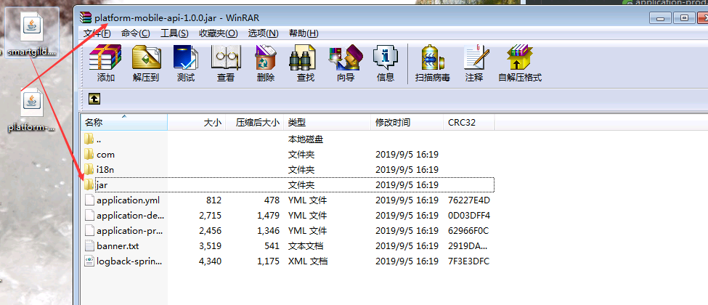The width and height of the screenshot is (708, 305).
Task: Open the 收藏夹(O) menu
Action: [x=219, y=33]
